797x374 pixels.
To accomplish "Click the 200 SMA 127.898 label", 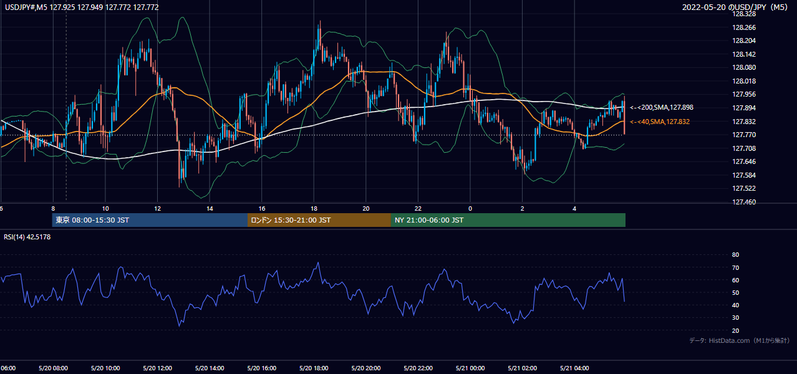I will point(661,107).
